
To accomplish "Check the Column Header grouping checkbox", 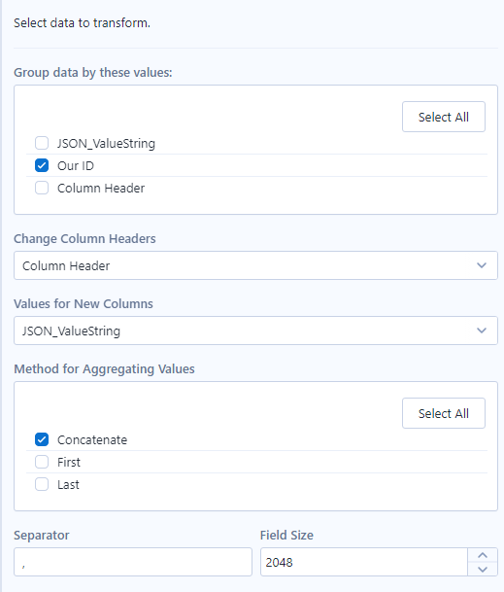I will 42,188.
